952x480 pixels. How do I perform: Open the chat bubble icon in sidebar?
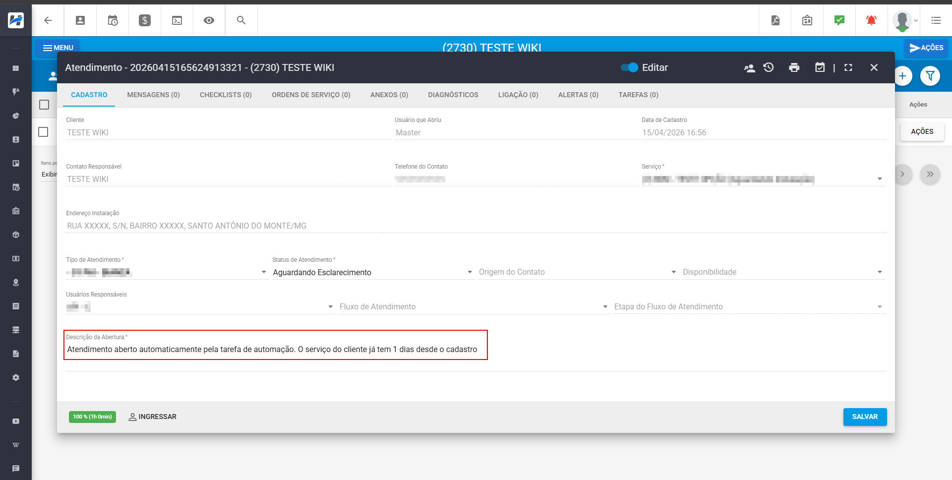tap(16, 469)
